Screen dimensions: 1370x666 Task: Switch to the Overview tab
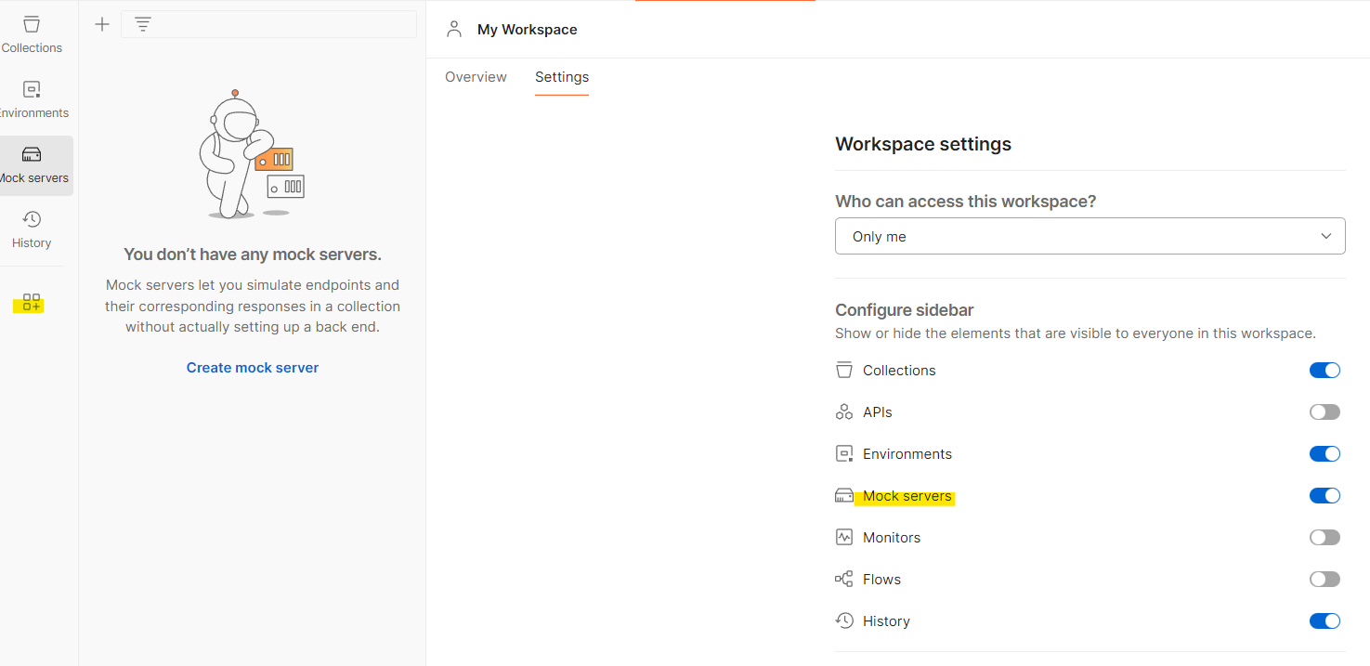click(x=476, y=77)
